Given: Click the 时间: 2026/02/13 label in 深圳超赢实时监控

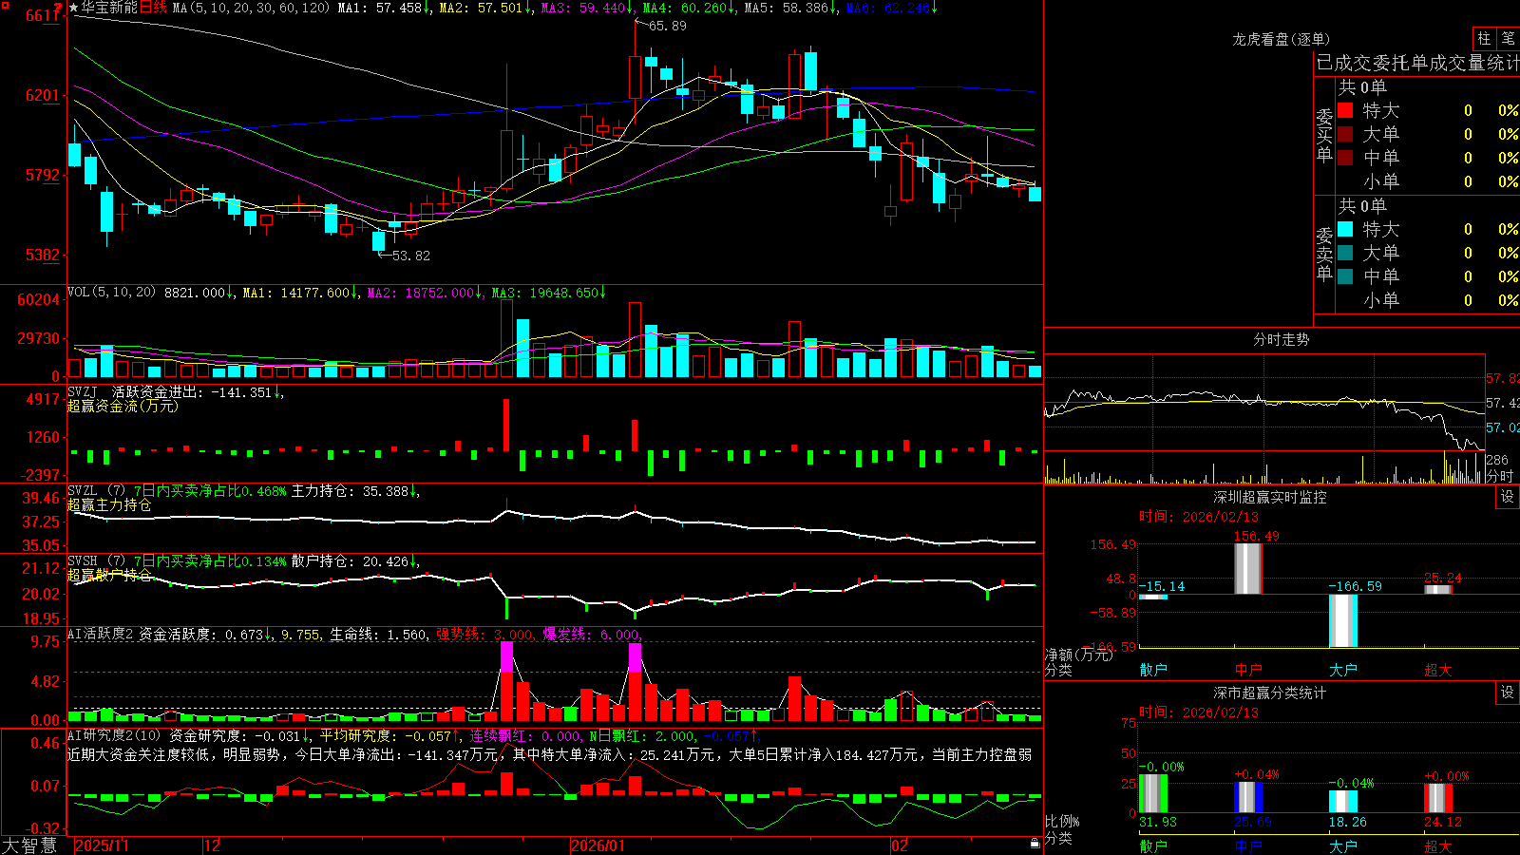Looking at the screenshot, I should tap(1199, 517).
